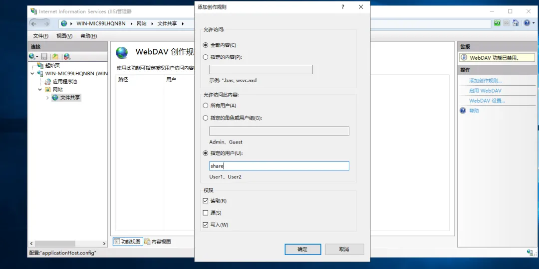This screenshot has width=539, height=269.
Task: Click the specified content input field
Action: pyautogui.click(x=261, y=70)
